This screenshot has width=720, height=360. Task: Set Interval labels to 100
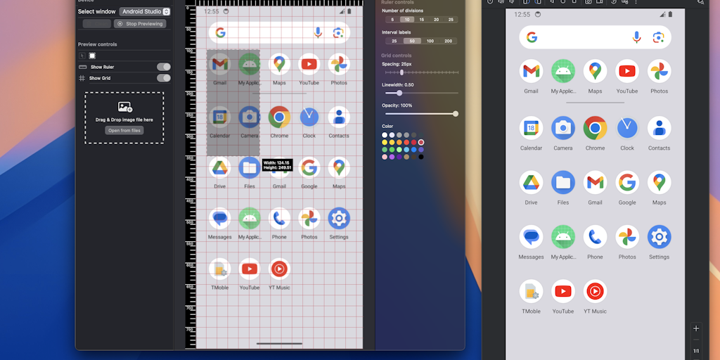pos(430,41)
